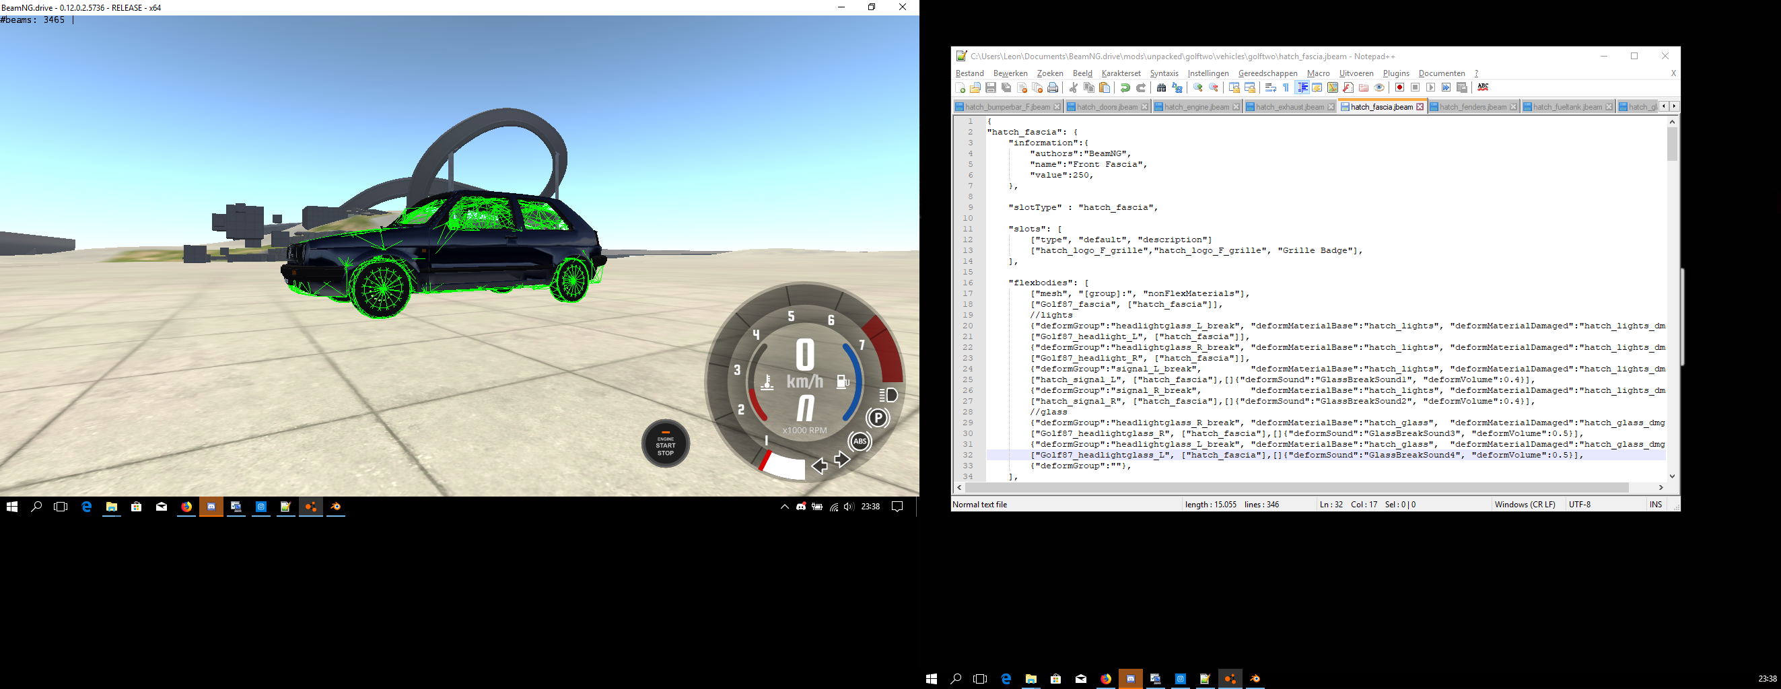Screen dimensions: 1781x689
Task: Click the ABC spell check icon
Action: pyautogui.click(x=1483, y=87)
